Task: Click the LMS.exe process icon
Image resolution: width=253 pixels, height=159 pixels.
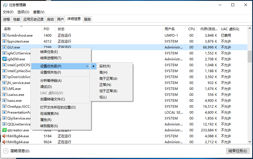Action: (5, 89)
